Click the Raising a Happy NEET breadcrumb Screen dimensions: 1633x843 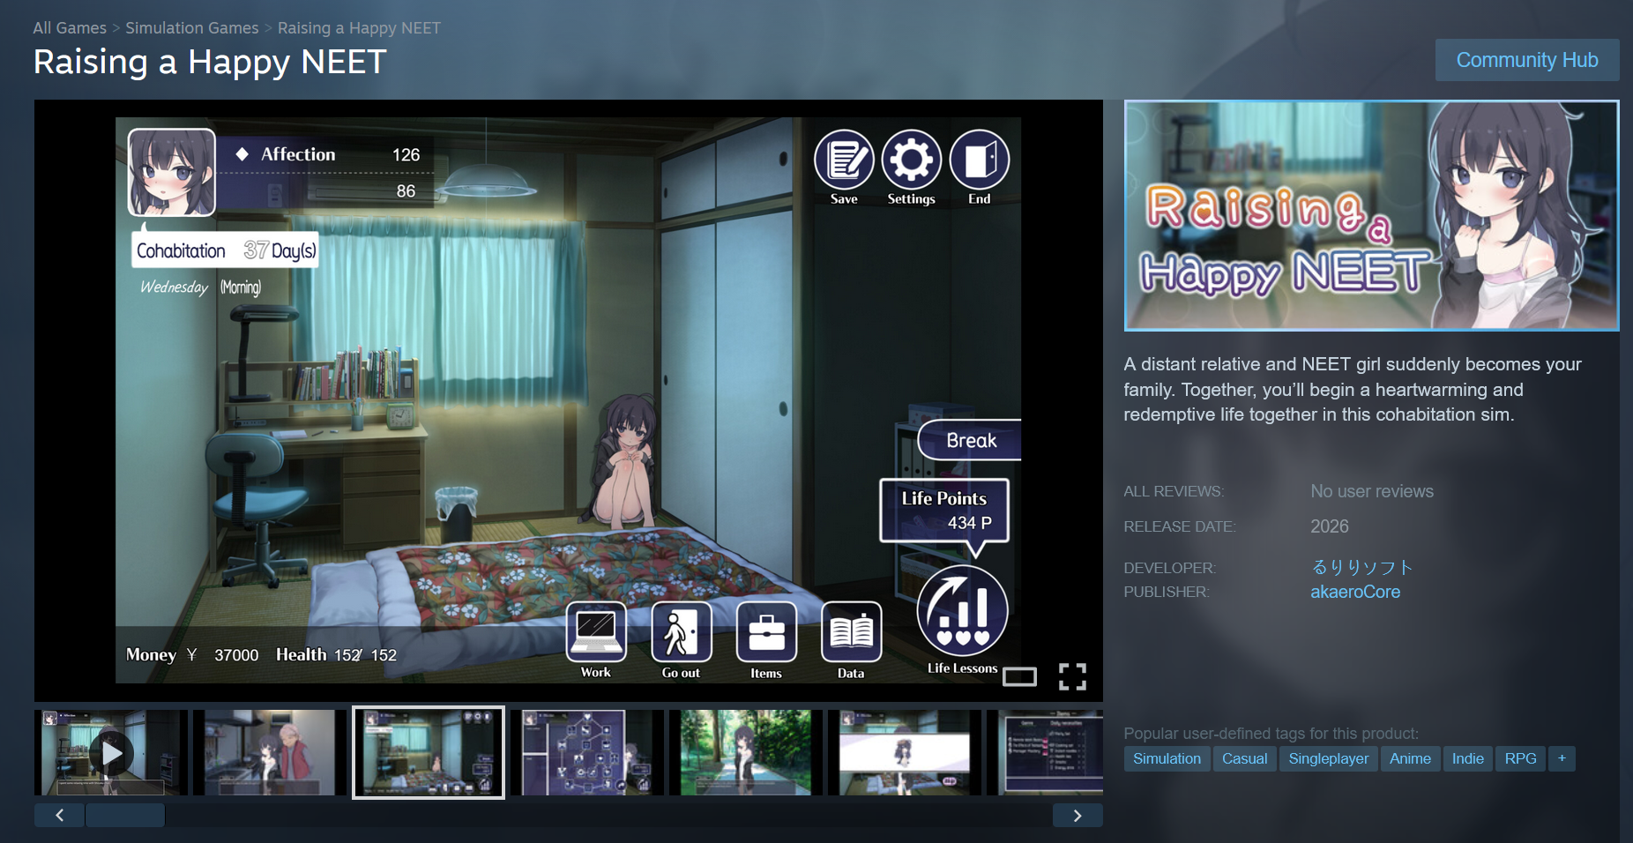click(x=359, y=28)
